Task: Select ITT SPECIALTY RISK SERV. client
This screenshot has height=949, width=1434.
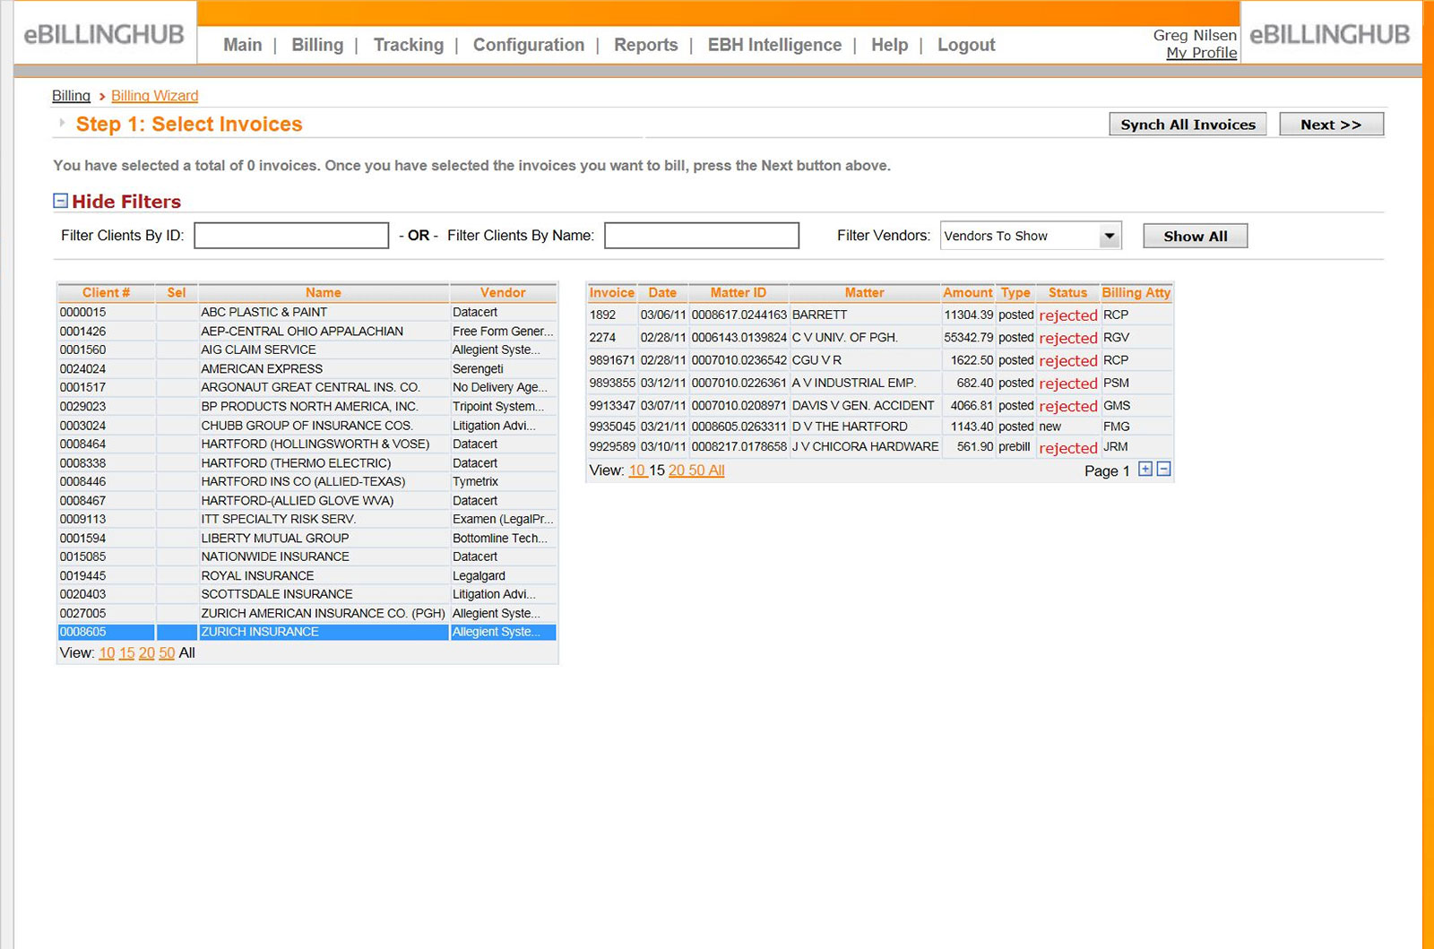Action: pos(307,519)
